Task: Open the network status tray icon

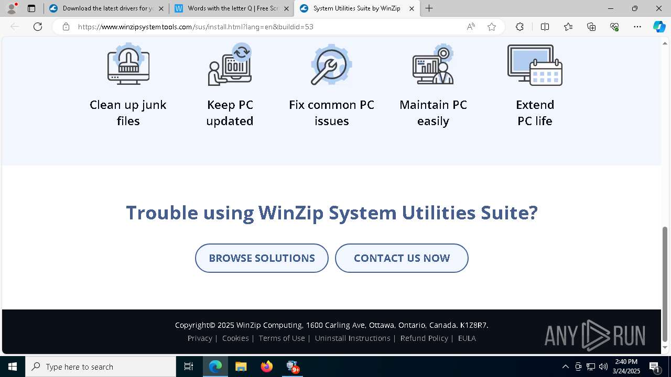Action: click(x=591, y=367)
